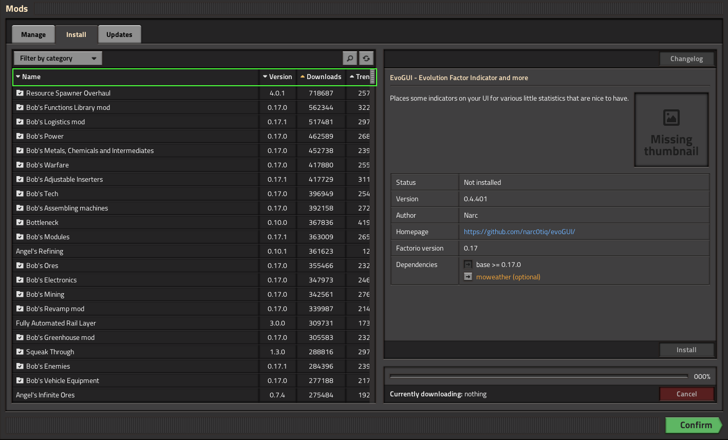Select the Install tab
The width and height of the screenshot is (728, 440).
pyautogui.click(x=76, y=34)
